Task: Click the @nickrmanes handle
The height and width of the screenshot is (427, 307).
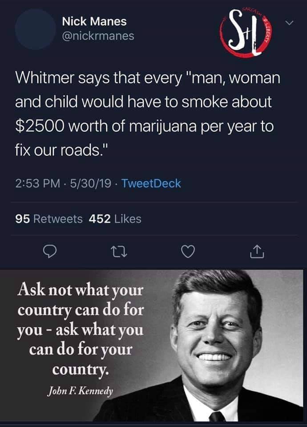Action: tap(98, 36)
